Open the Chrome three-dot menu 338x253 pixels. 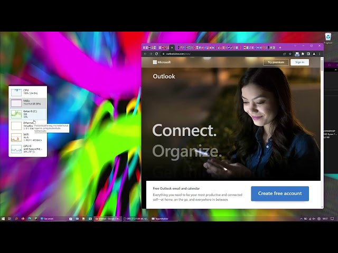(320, 54)
